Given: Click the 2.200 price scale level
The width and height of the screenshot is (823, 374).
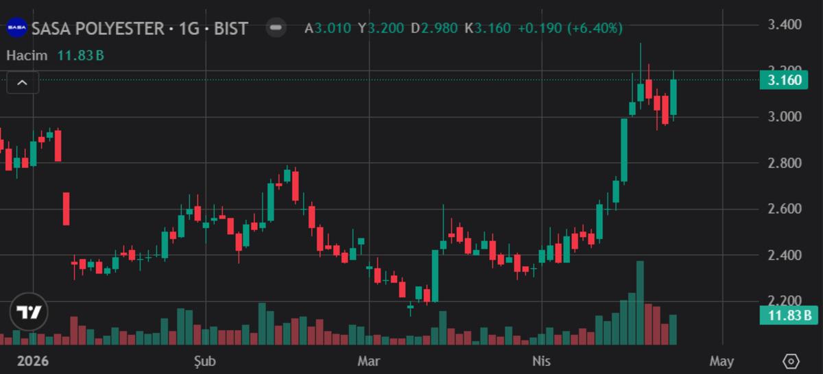Looking at the screenshot, I should [785, 301].
